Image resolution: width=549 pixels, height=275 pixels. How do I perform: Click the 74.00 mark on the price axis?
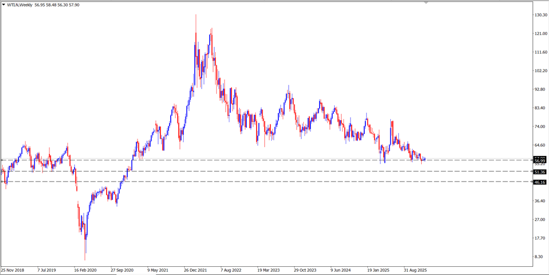coord(540,127)
